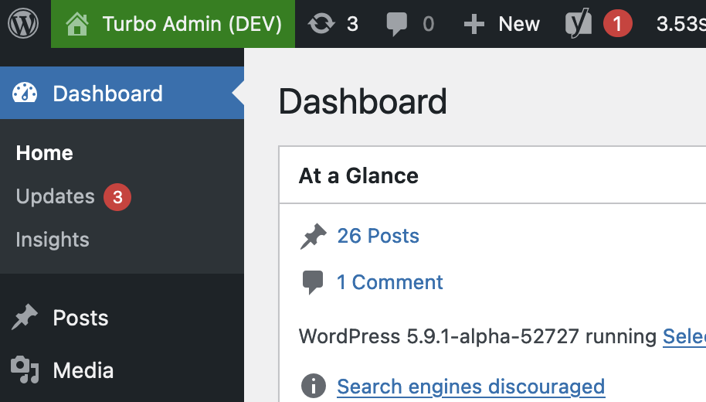This screenshot has width=706, height=402.
Task: Click the Yoast SEO icon
Action: [578, 24]
